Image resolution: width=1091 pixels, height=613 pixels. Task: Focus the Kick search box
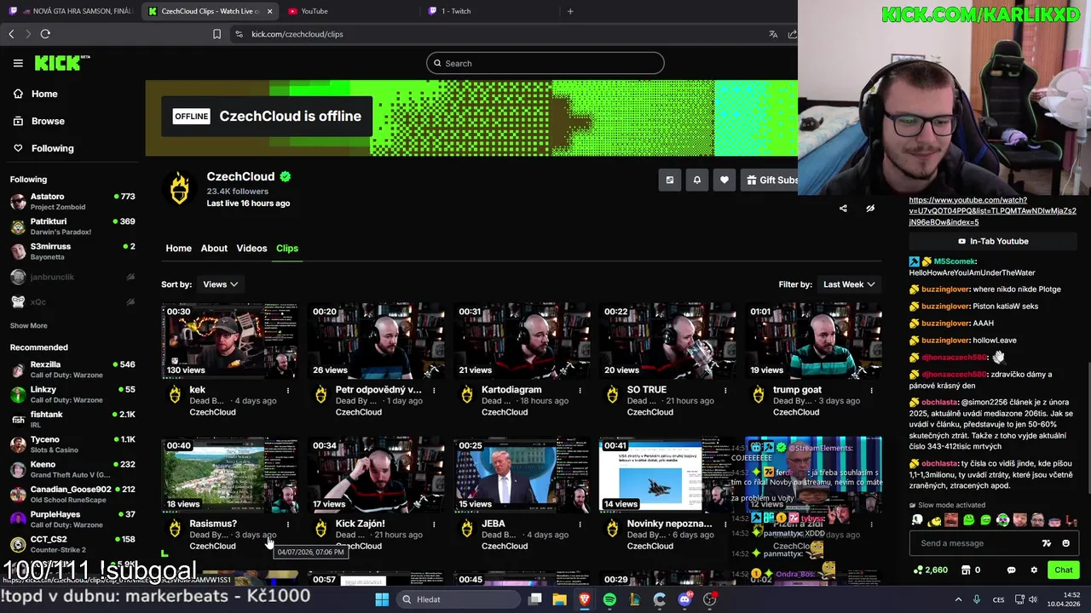[545, 63]
